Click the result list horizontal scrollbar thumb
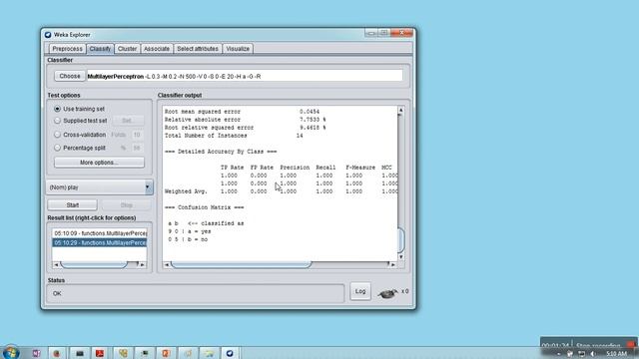Image resolution: width=639 pixels, height=359 pixels. [x=94, y=265]
